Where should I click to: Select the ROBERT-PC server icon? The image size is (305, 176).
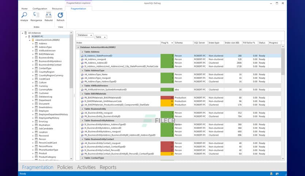29,36
